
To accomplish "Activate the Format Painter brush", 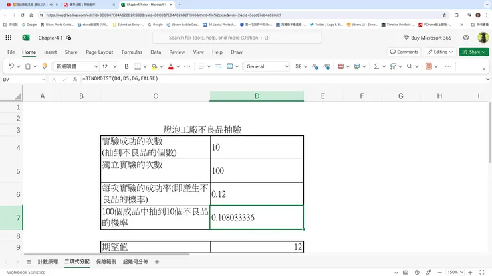I will 45,66.
